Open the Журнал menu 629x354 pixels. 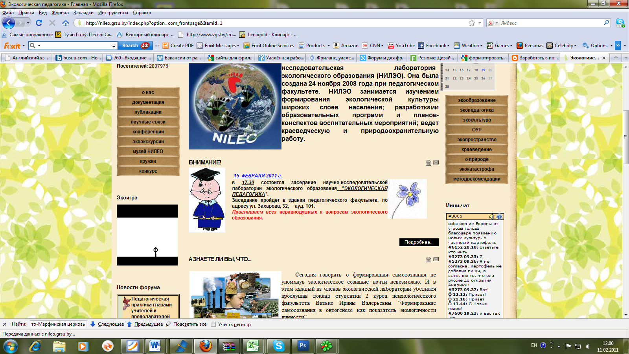[60, 13]
